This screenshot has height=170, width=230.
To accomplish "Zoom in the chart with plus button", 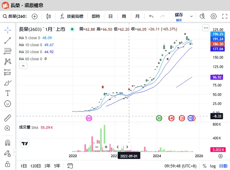I will click(106, 147).
